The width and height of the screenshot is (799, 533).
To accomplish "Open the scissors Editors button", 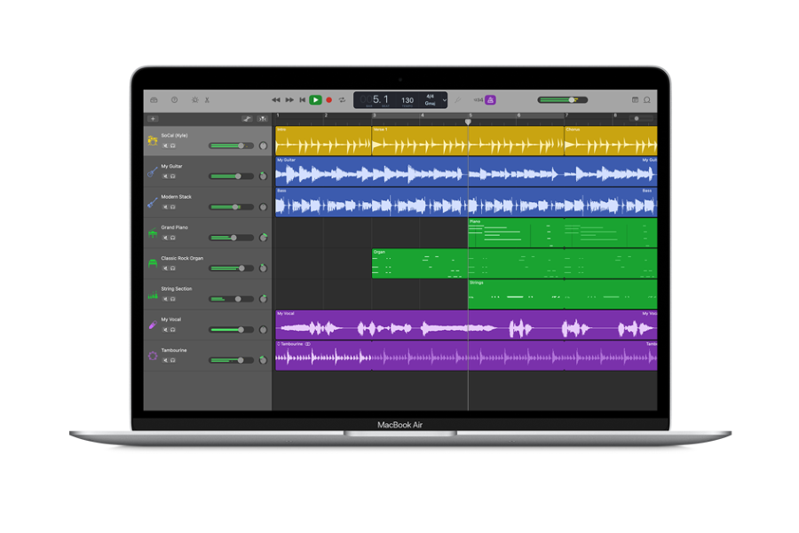I will coord(208,100).
